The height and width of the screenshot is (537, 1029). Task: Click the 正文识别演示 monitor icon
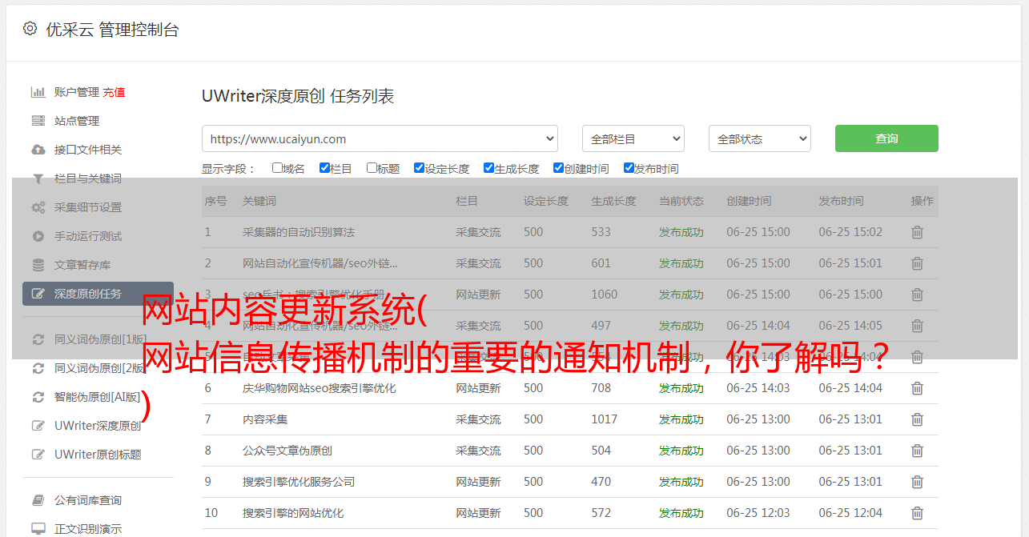(x=38, y=529)
